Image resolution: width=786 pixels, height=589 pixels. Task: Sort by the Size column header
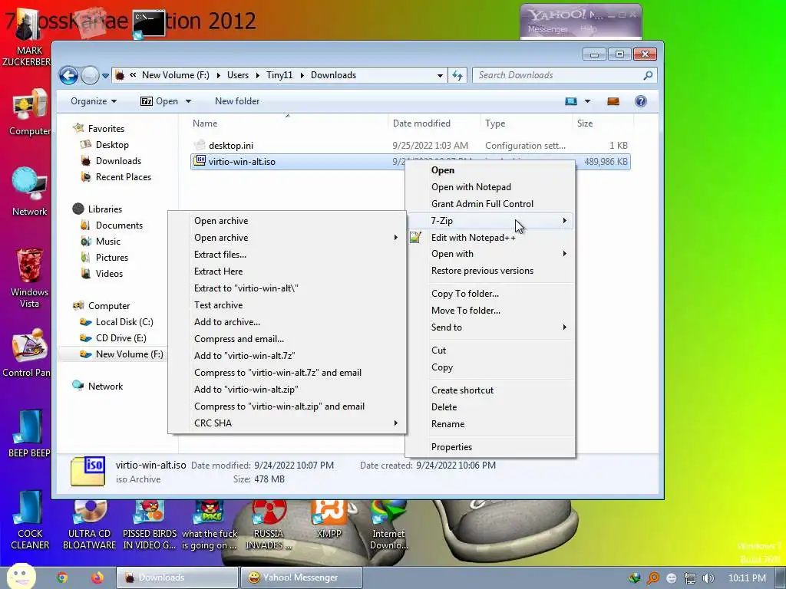point(584,123)
